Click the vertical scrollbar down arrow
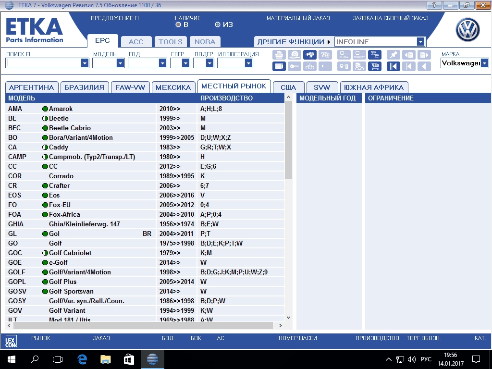The width and height of the screenshot is (492, 369). 289,318
